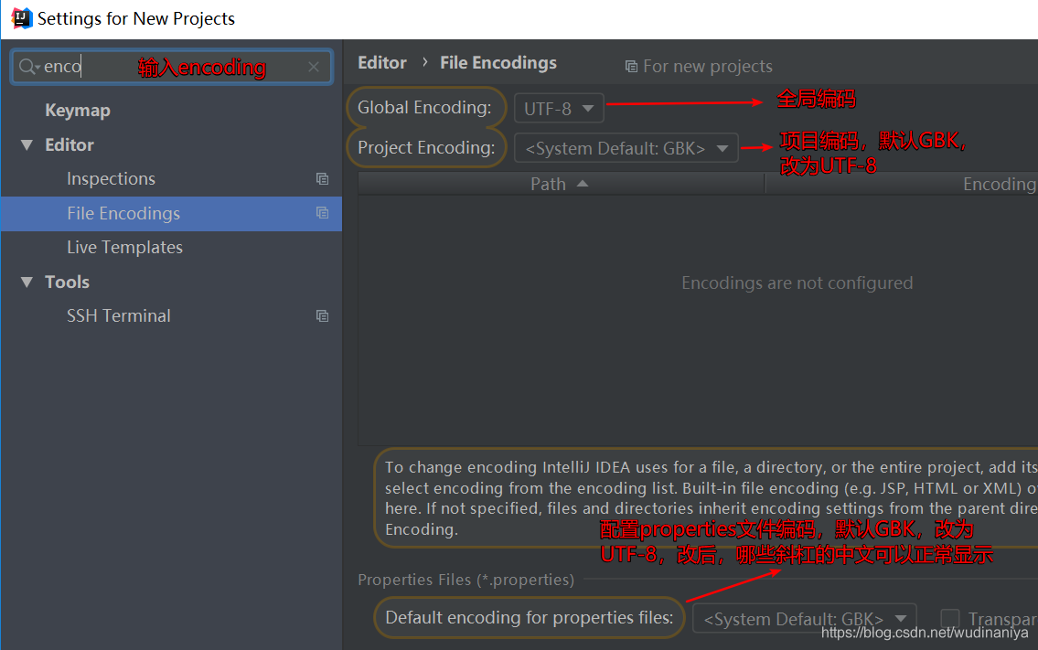Click the 'Properties Files (*.properties)' heading
Screen dimensions: 1038x650
click(466, 580)
